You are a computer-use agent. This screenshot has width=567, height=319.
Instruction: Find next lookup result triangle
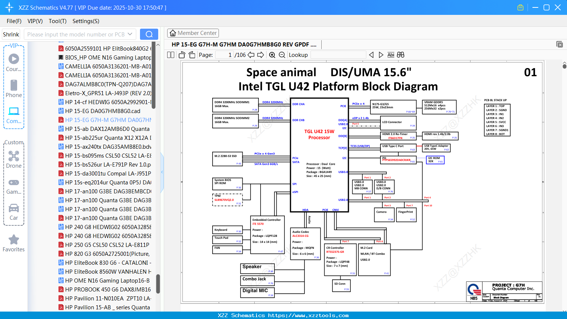pos(381,55)
